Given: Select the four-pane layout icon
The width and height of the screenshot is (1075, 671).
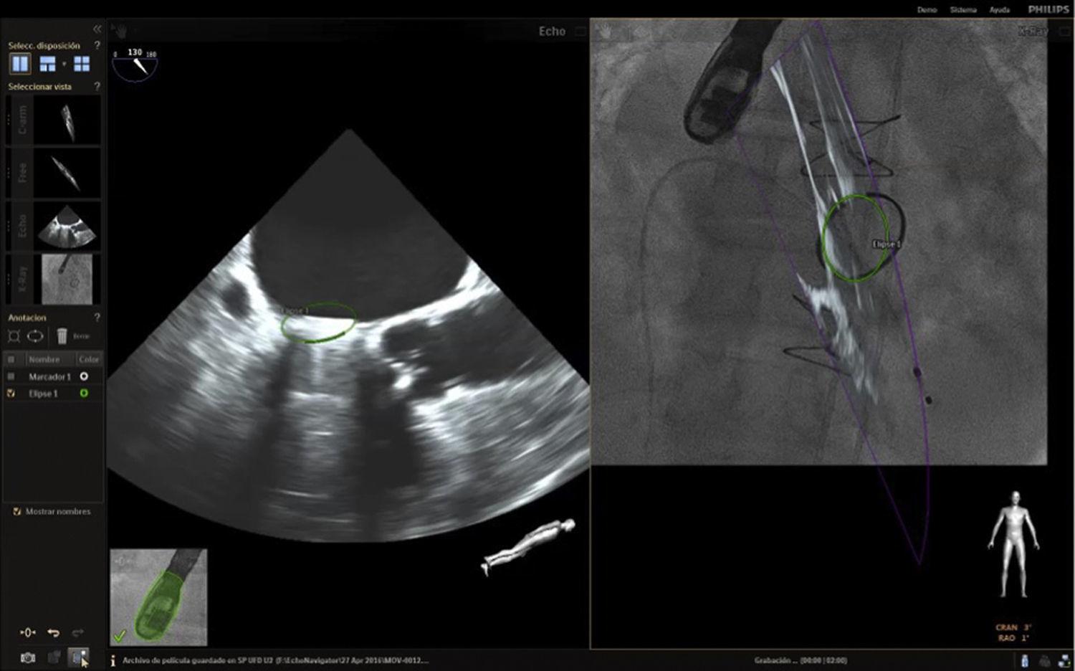Looking at the screenshot, I should tap(81, 65).
